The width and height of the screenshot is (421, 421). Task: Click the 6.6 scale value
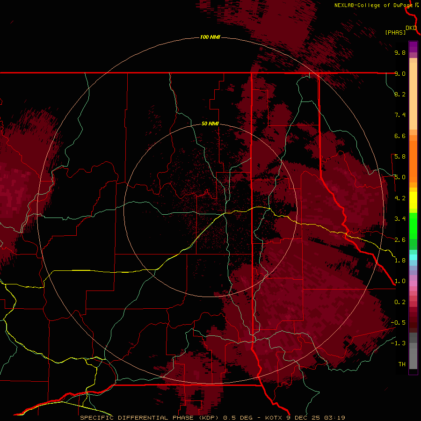pos(400,136)
